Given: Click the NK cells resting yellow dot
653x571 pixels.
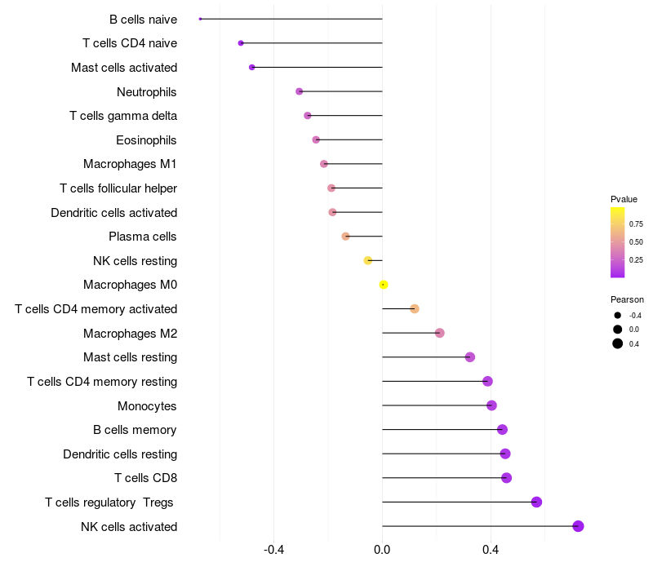Looking at the screenshot, I should click(368, 260).
